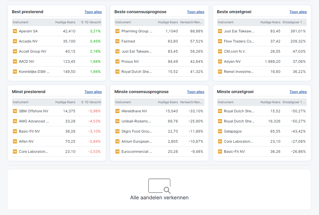319x215 pixels.
Task: Open Toon alles for Beste omzetgroei
Action: (298, 12)
